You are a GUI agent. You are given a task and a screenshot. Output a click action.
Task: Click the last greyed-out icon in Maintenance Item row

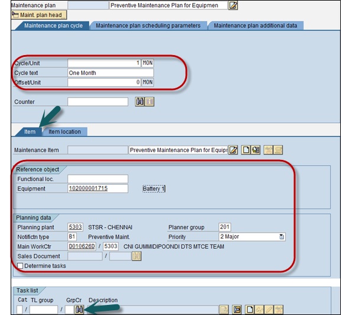point(278,150)
